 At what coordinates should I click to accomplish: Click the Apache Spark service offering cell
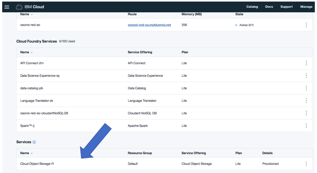[138, 126]
